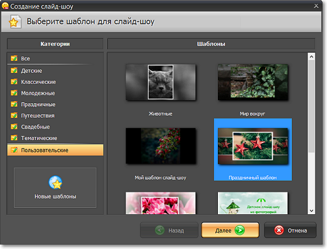Image resolution: width=327 pixels, height=249 pixels.
Task: Select the Пользовательские category
Action: pyautogui.click(x=44, y=150)
